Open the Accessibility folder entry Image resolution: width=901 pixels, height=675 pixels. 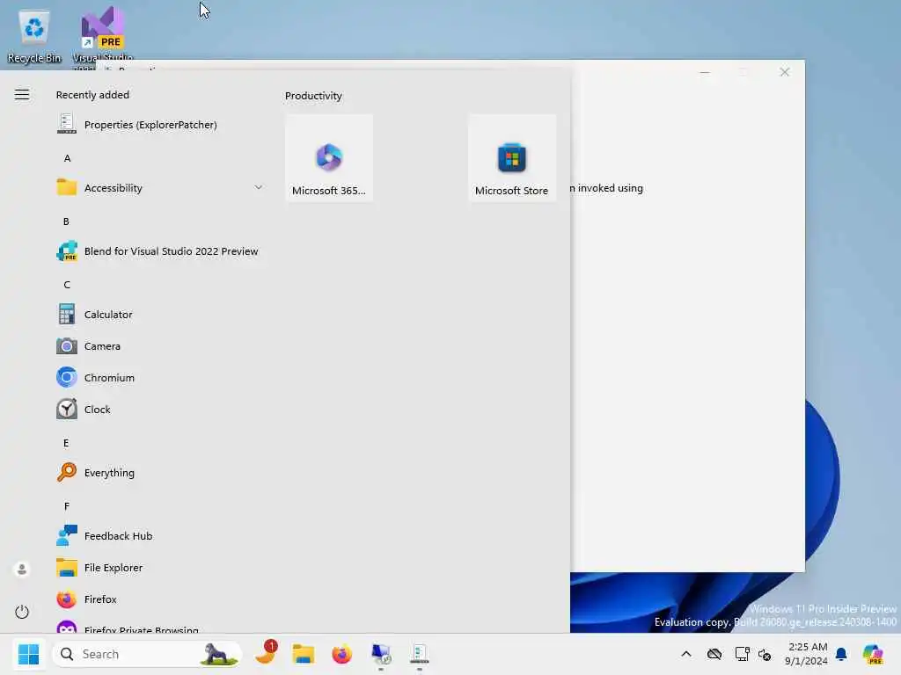[160, 188]
